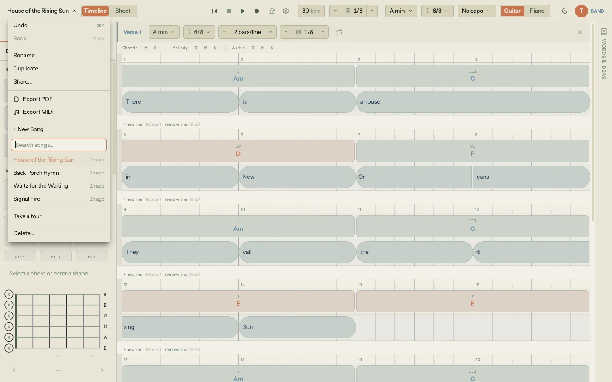
Task: Open the A min key dropdown
Action: pos(400,11)
